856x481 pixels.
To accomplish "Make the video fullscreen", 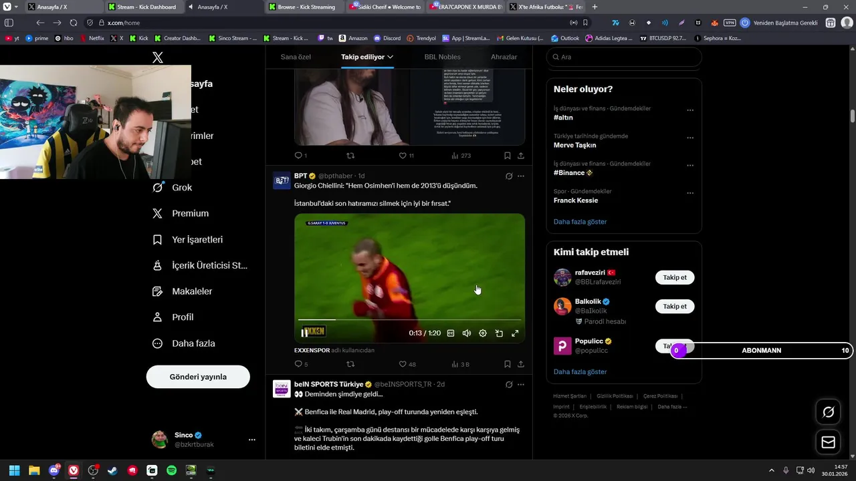I will 515,333.
